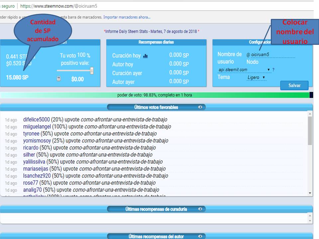319x239 pixels.
Task: Click the down arrow in the curaduría panel scrollbar
Action: point(310,221)
